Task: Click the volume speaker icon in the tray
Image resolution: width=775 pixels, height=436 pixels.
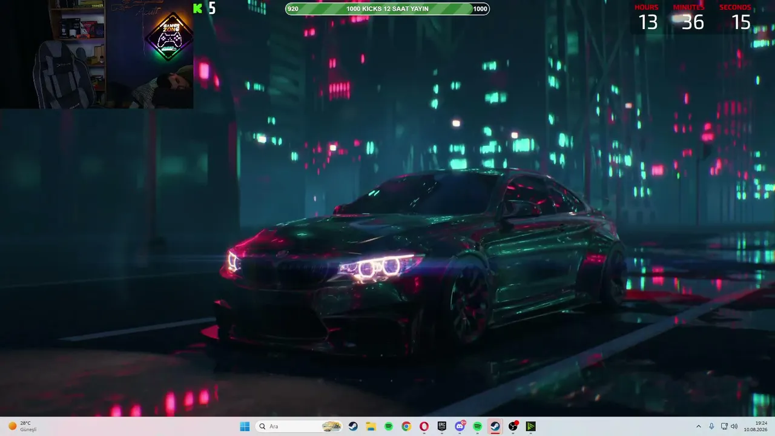Action: (x=734, y=426)
